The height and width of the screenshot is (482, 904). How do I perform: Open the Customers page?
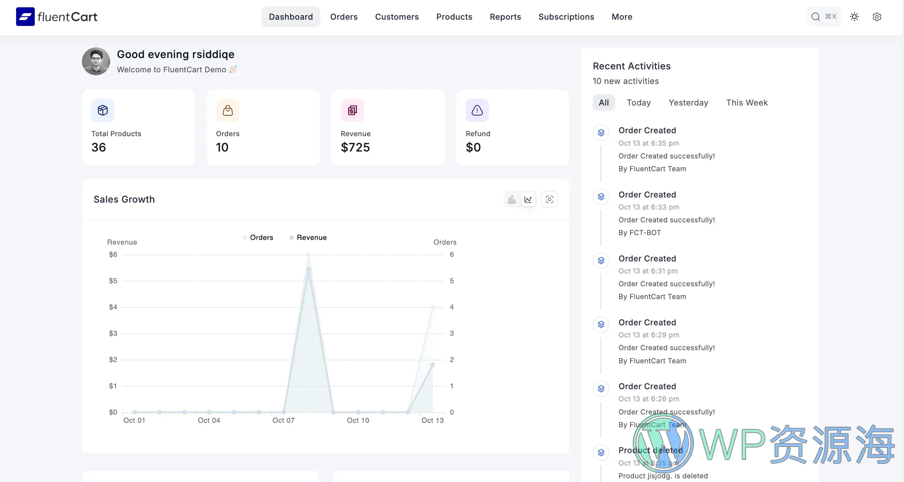397,17
